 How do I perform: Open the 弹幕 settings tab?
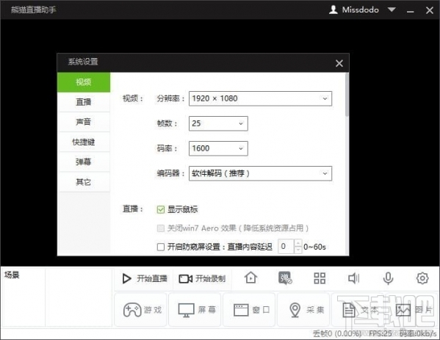84,162
